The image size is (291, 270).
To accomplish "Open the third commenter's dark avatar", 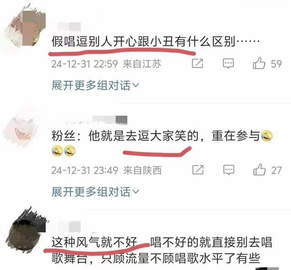I will coord(27,230).
